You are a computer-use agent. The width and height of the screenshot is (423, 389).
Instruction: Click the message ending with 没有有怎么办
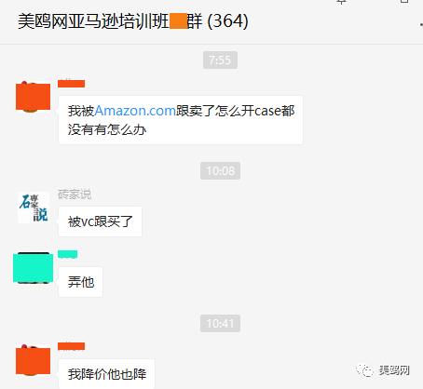181,120
